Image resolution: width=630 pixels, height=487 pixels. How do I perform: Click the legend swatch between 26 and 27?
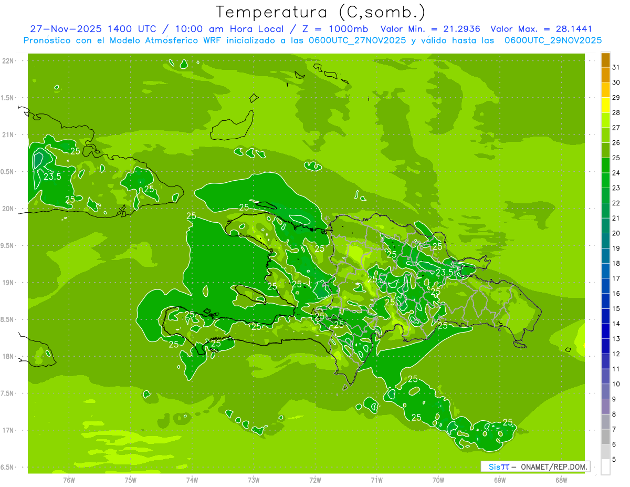[x=605, y=136]
